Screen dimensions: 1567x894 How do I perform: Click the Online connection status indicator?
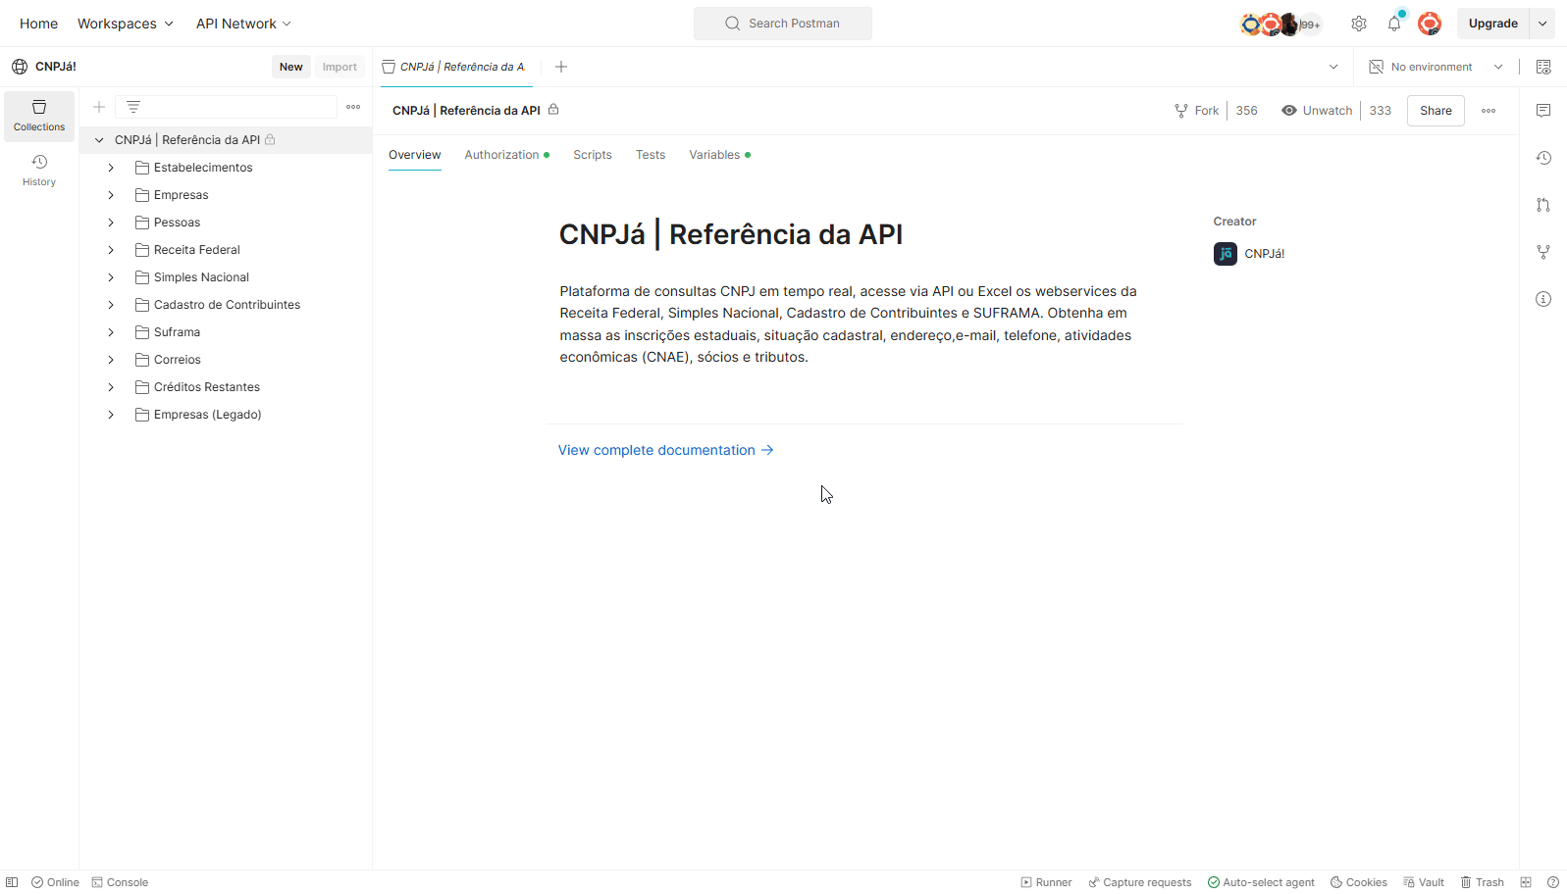pyautogui.click(x=55, y=882)
